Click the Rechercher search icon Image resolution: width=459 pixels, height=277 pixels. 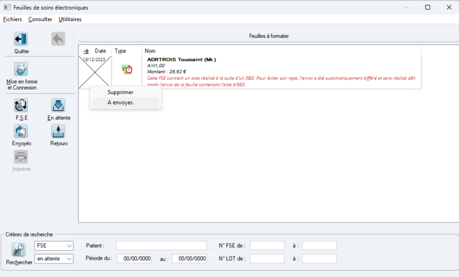point(19,250)
